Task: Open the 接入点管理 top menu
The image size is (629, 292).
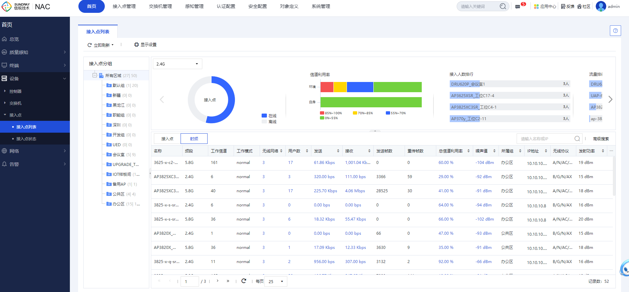Action: coord(124,7)
